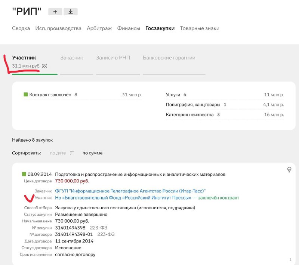Open the Сводка tab

pyautogui.click(x=21, y=28)
